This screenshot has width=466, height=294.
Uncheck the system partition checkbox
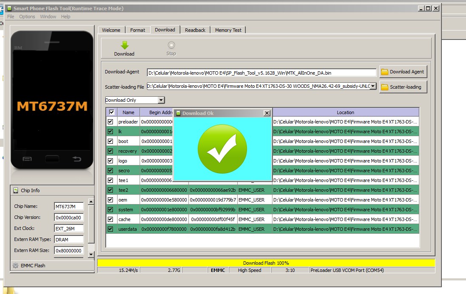[110, 210]
